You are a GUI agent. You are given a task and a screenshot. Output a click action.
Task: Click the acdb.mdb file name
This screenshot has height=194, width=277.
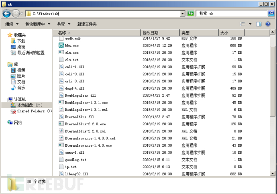73,38
